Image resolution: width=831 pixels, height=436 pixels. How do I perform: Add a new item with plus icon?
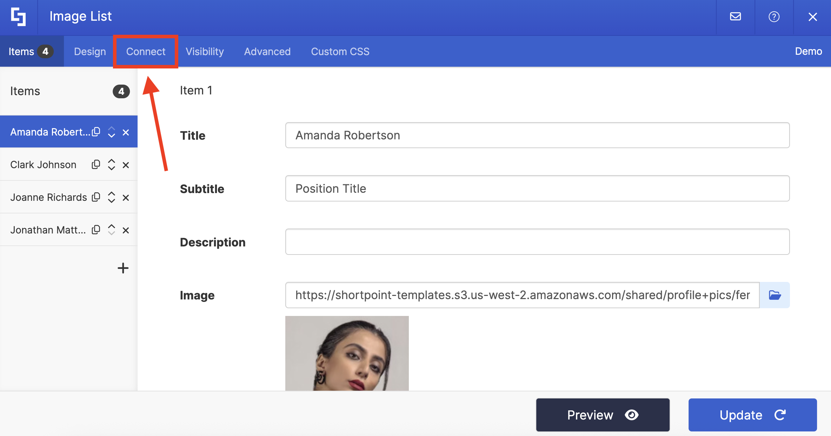click(123, 268)
